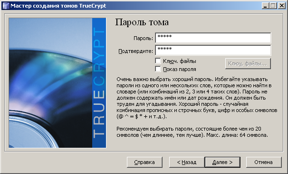Image resolution: width=288 pixels, height=174 pixels.
Task: Click the Подтвердите: field label
Action: point(135,51)
